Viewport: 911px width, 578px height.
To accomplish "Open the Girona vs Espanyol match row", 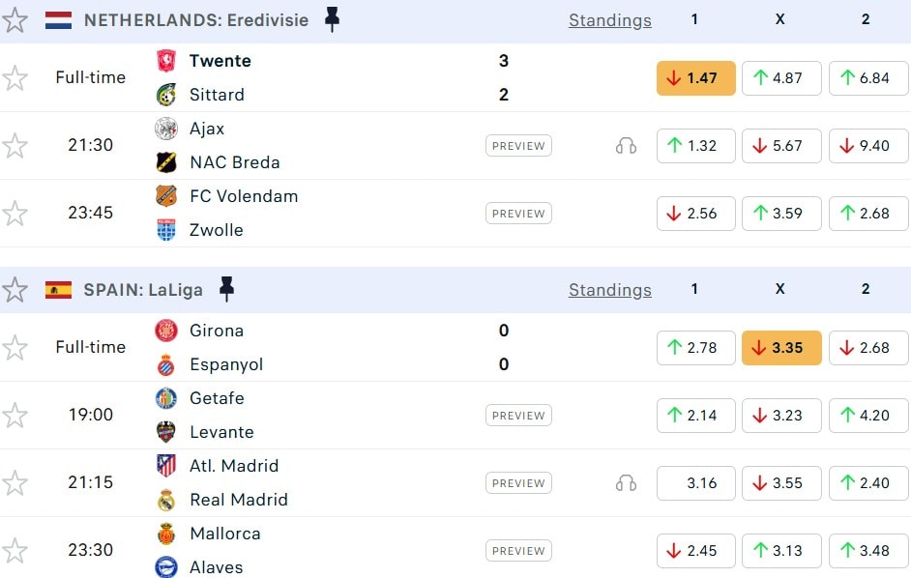I will 338,348.
